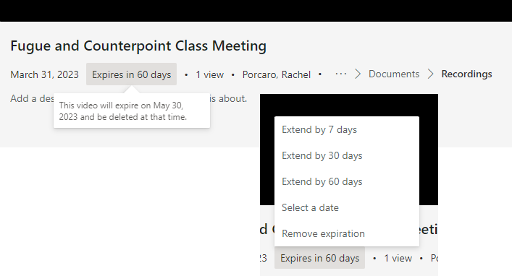Open the lower Expires in 60 days dropdown
Image resolution: width=512 pixels, height=276 pixels.
click(x=319, y=258)
